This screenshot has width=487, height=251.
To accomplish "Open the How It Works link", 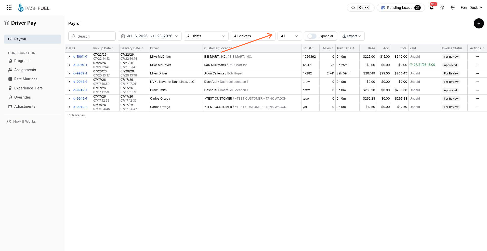I will point(21,121).
